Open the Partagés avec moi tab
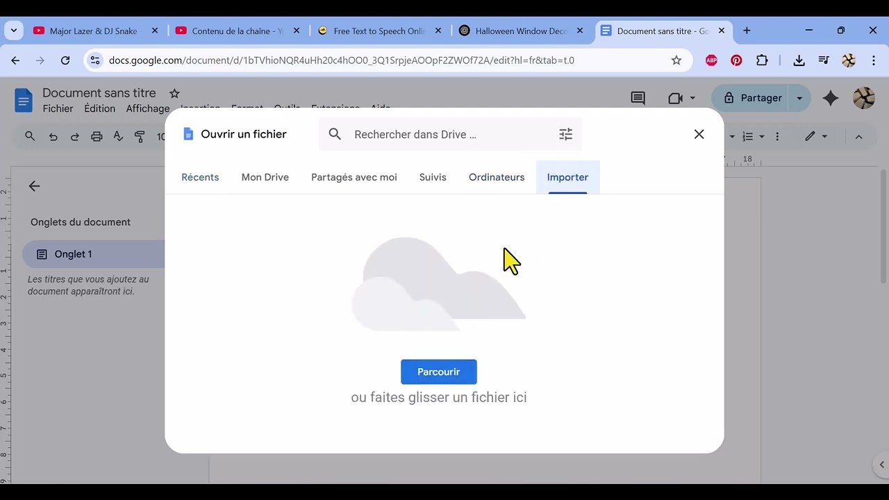 tap(354, 177)
